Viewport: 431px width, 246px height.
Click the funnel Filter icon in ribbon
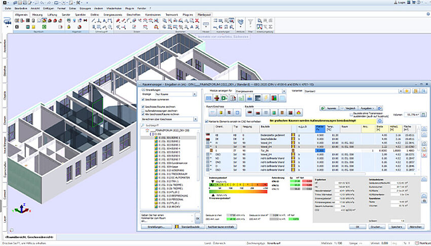click(250, 22)
